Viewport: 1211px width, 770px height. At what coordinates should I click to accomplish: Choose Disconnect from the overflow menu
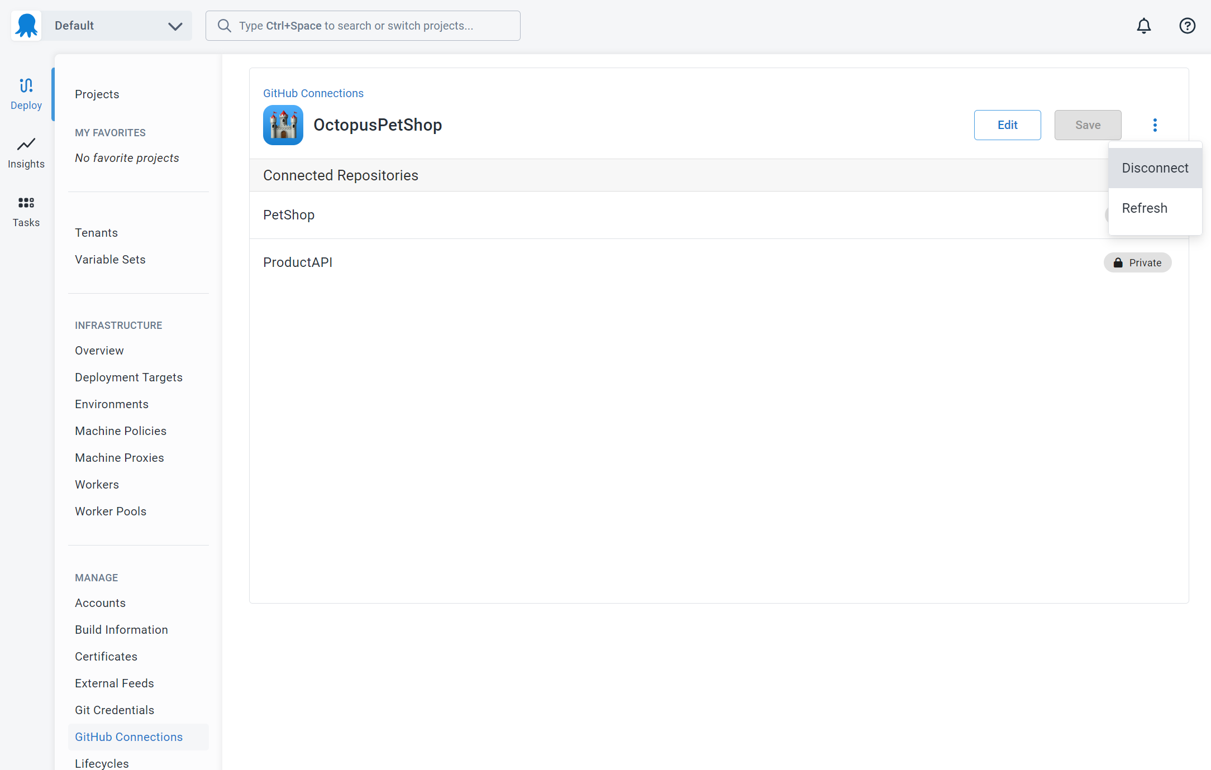pos(1155,168)
